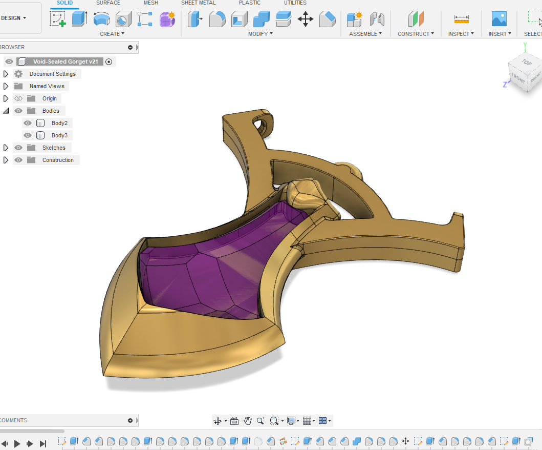Activate the Pan hand tool
Image resolution: width=542 pixels, height=450 pixels.
point(248,421)
